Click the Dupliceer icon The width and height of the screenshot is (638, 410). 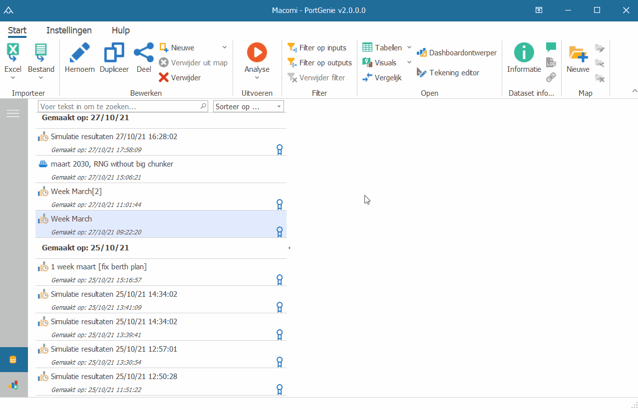pyautogui.click(x=114, y=53)
